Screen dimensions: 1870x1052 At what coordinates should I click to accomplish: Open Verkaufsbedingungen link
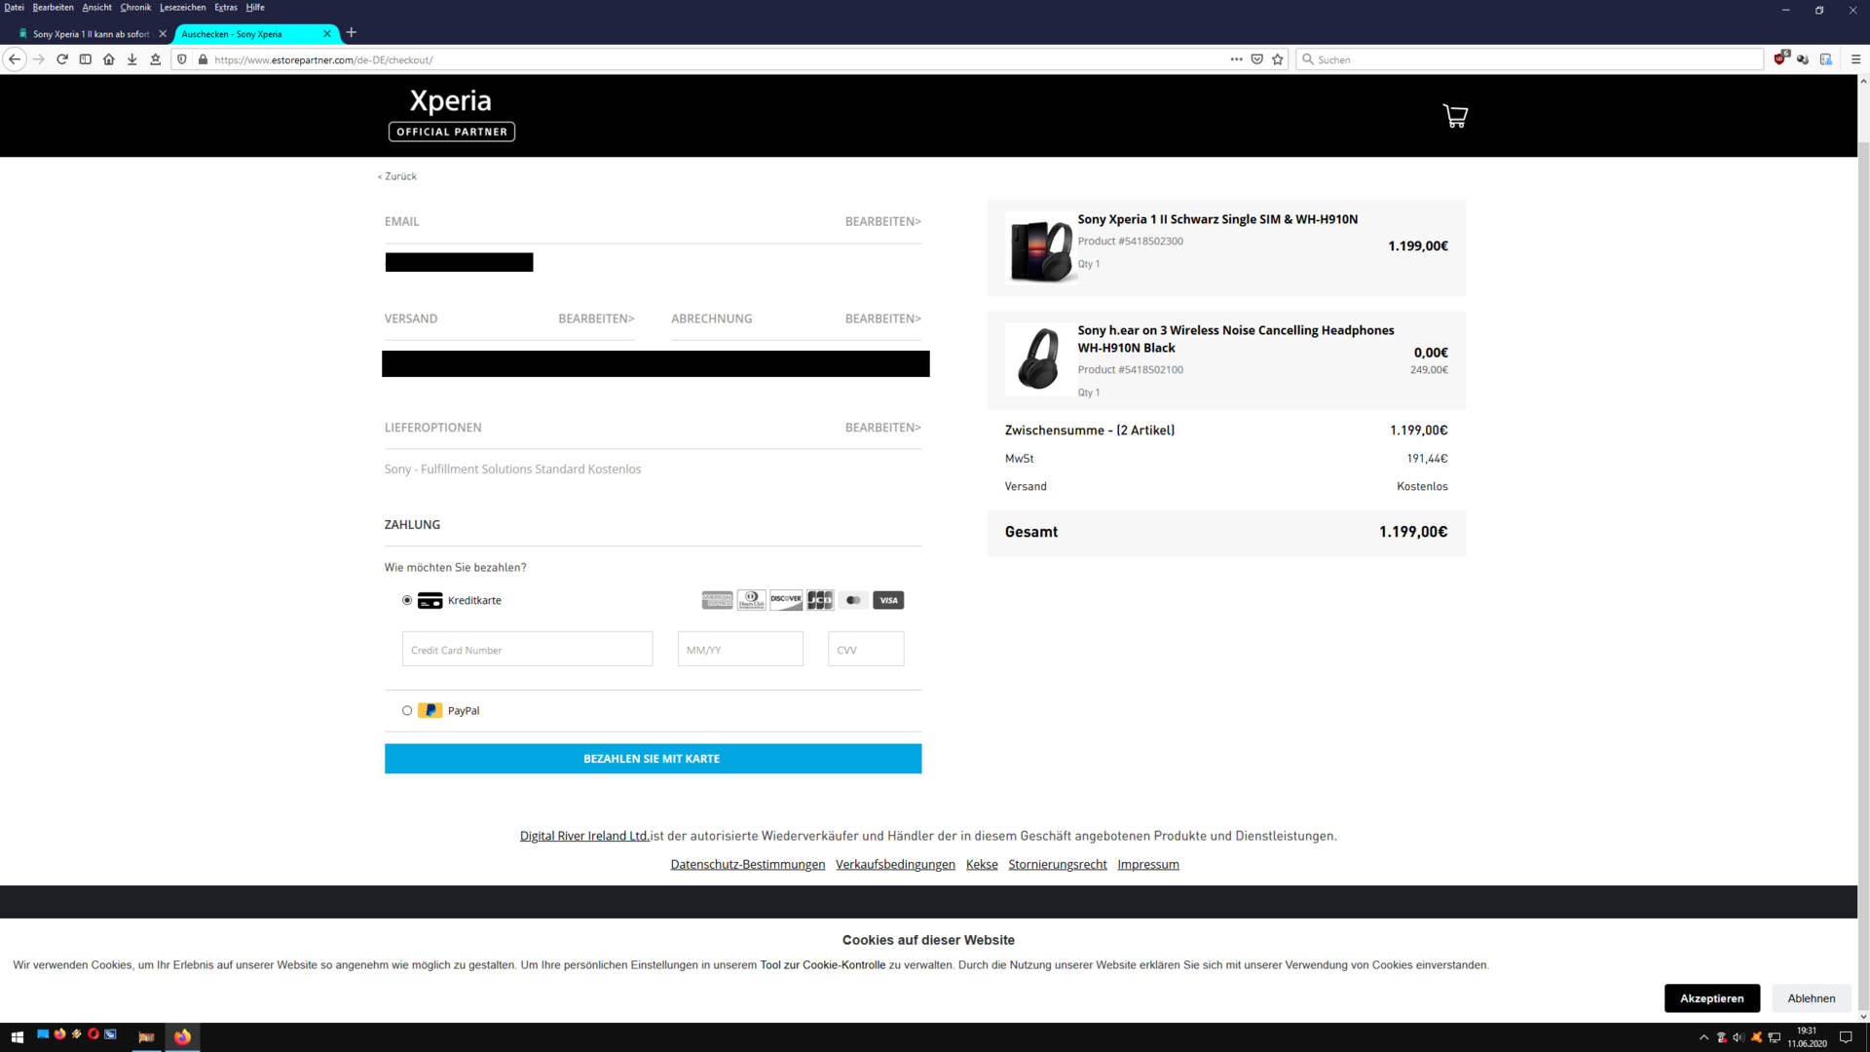point(895,864)
